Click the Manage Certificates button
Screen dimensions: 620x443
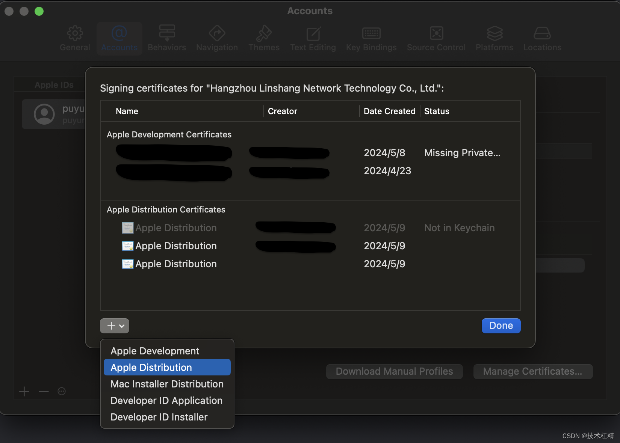[533, 372]
